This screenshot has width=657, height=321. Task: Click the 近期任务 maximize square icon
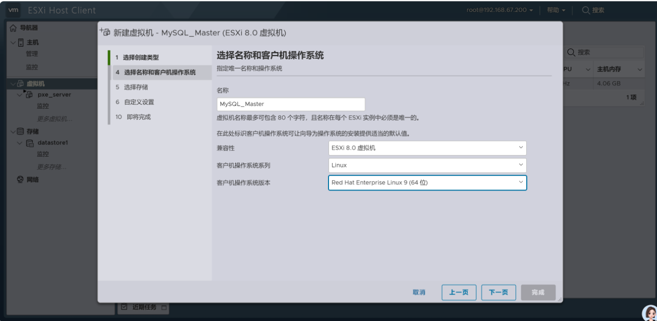(x=164, y=307)
